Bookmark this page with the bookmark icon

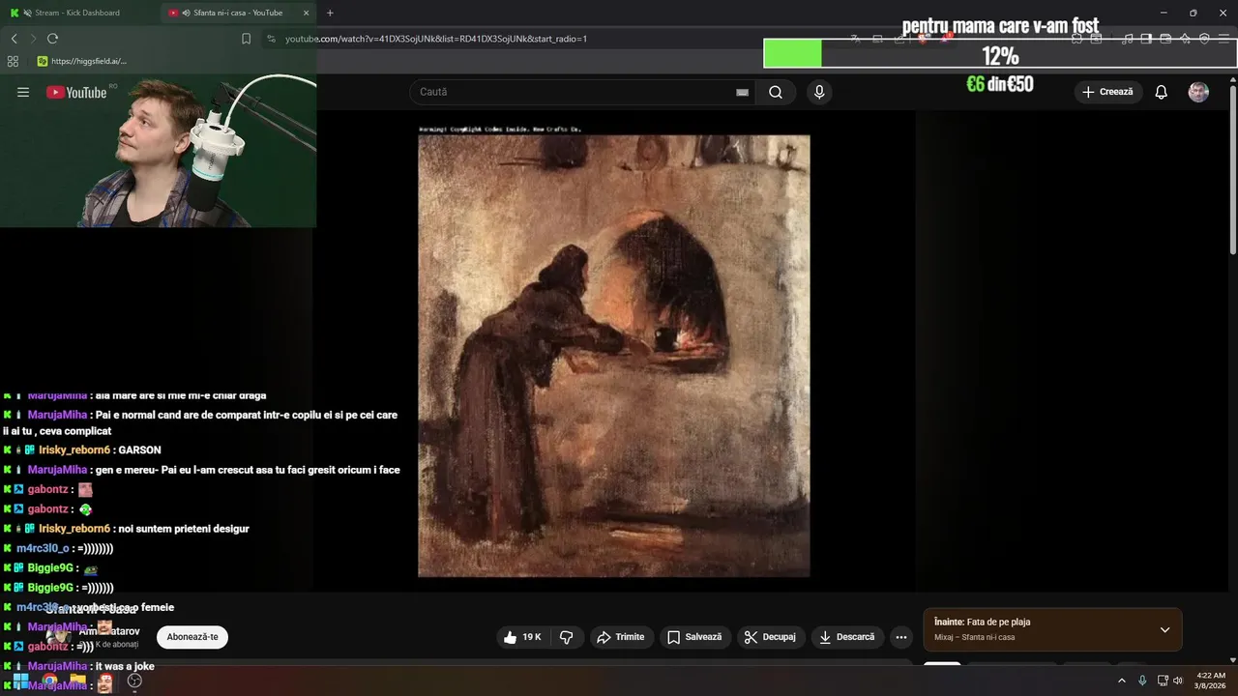(x=246, y=39)
